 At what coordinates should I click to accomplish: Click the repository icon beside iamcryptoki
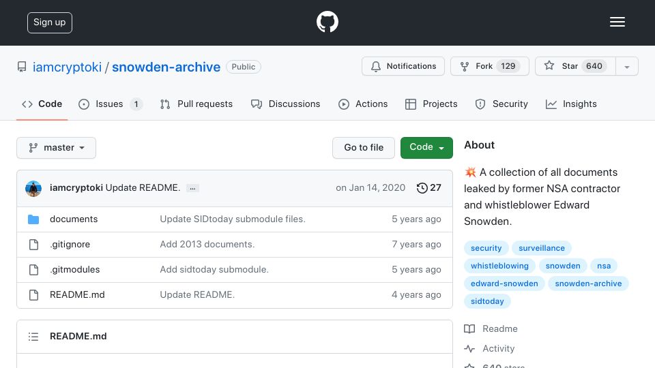[22, 67]
